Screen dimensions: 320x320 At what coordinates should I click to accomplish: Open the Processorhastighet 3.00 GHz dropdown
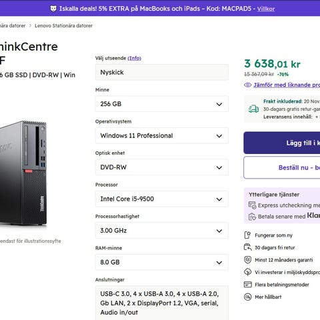pyautogui.click(x=162, y=231)
